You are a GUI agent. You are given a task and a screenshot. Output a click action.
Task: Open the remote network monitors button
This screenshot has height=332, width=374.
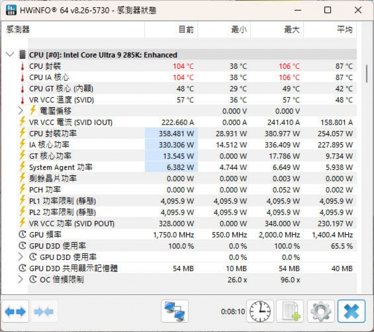[x=175, y=312]
